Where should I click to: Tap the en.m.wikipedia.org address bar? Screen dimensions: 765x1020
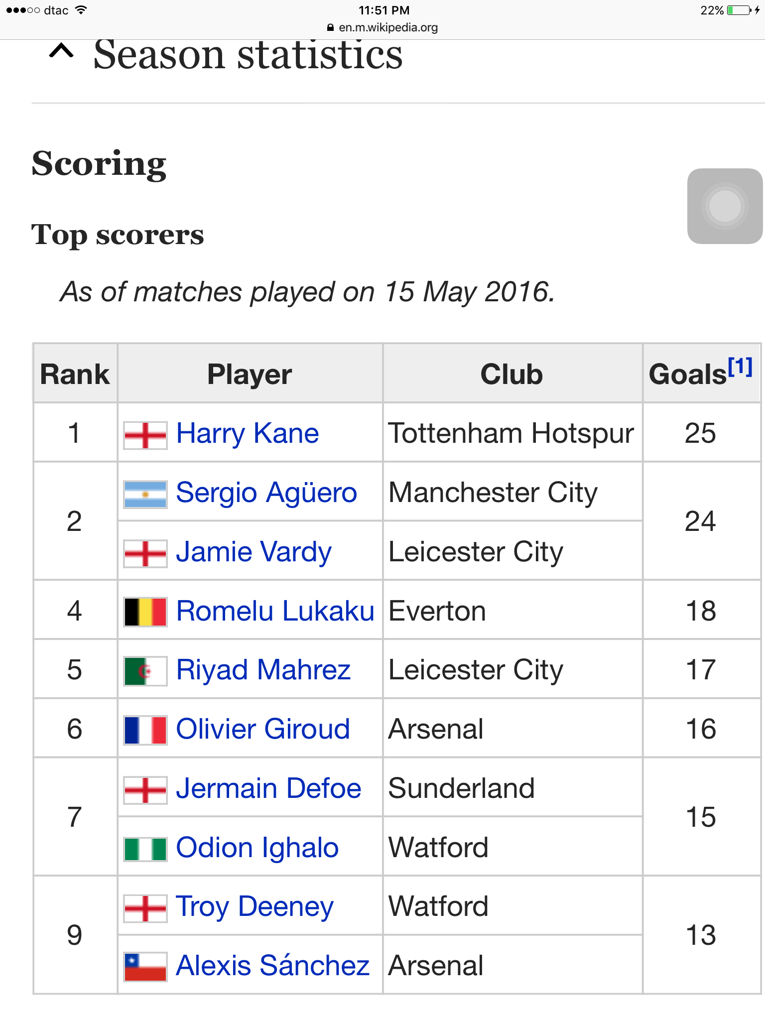point(382,27)
